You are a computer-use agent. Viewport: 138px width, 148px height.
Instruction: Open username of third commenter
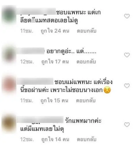35,81
